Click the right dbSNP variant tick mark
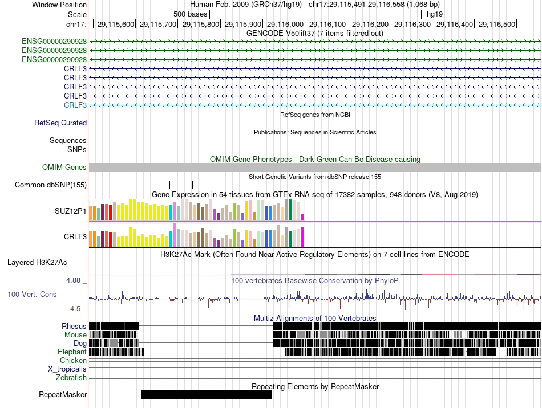 pyautogui.click(x=192, y=185)
